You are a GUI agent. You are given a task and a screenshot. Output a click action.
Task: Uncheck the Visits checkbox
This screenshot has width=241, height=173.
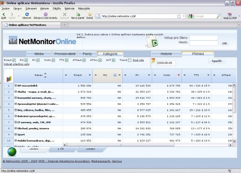click(x=53, y=60)
